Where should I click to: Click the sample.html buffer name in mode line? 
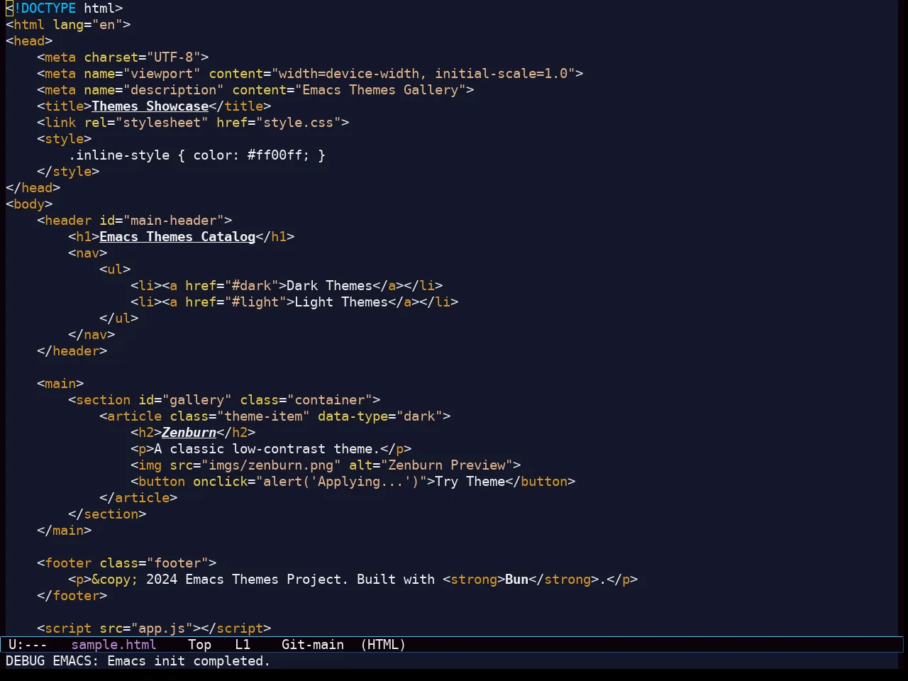pos(113,645)
